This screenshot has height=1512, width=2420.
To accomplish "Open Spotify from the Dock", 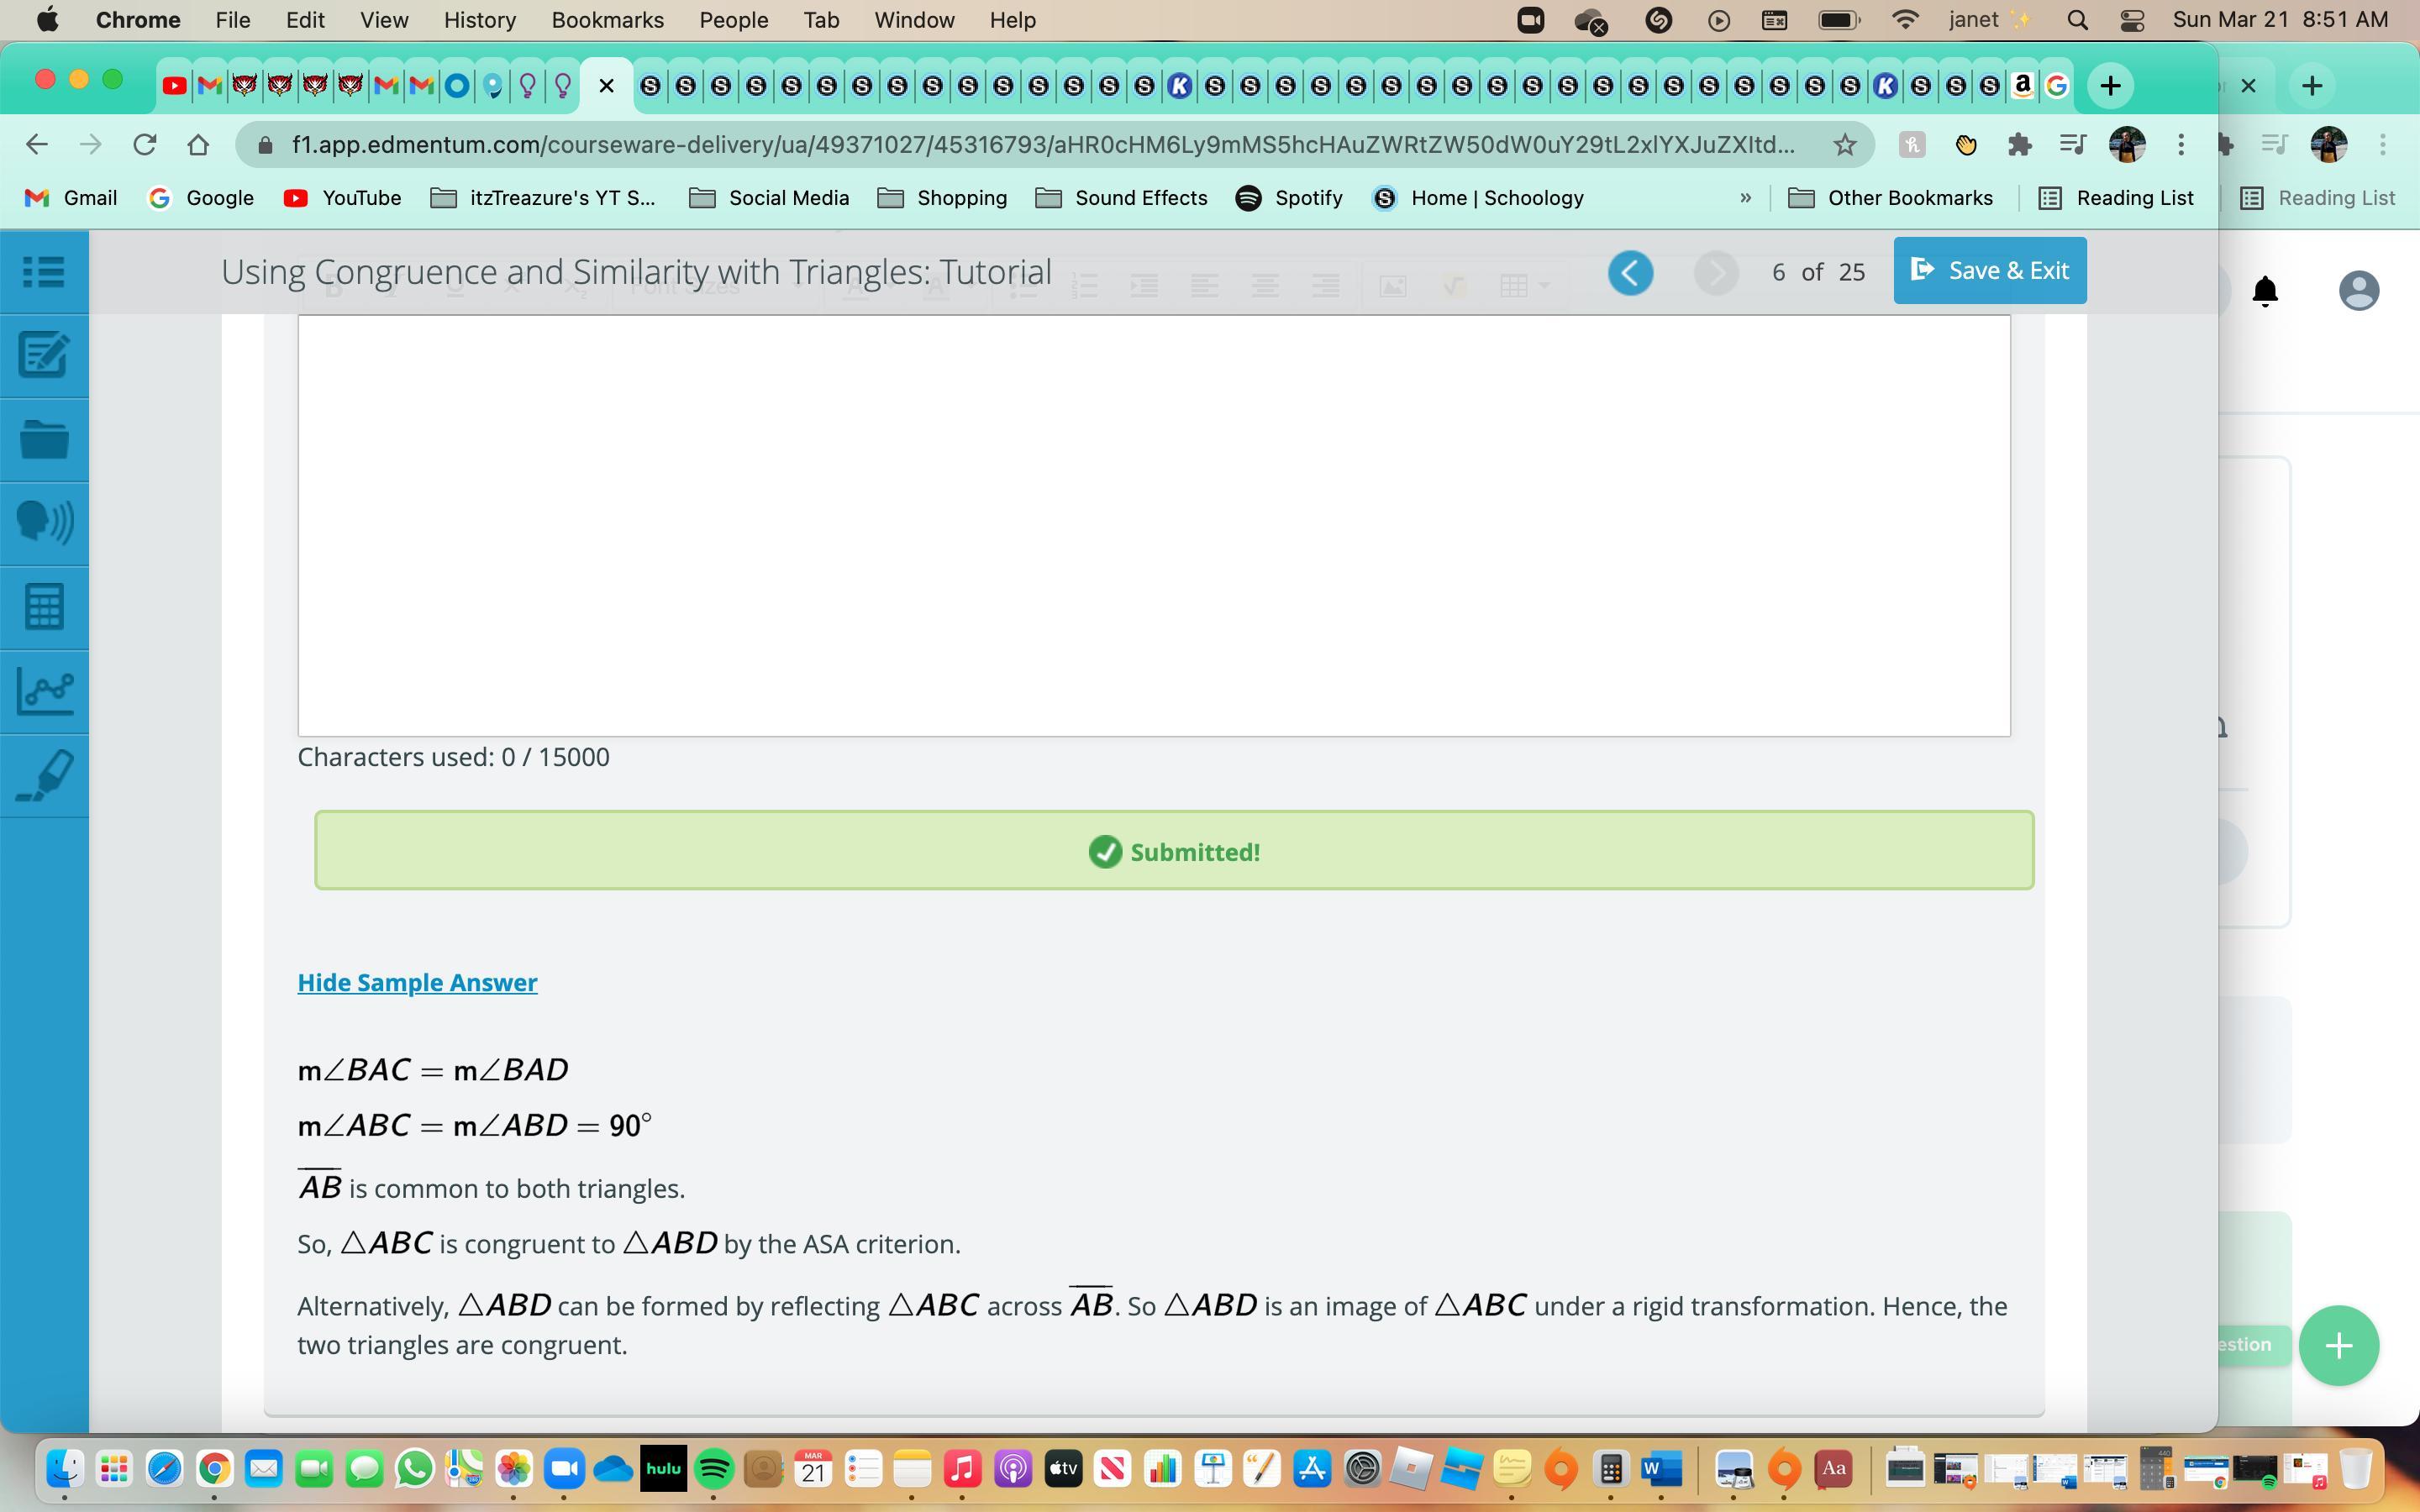I will 714,1469.
